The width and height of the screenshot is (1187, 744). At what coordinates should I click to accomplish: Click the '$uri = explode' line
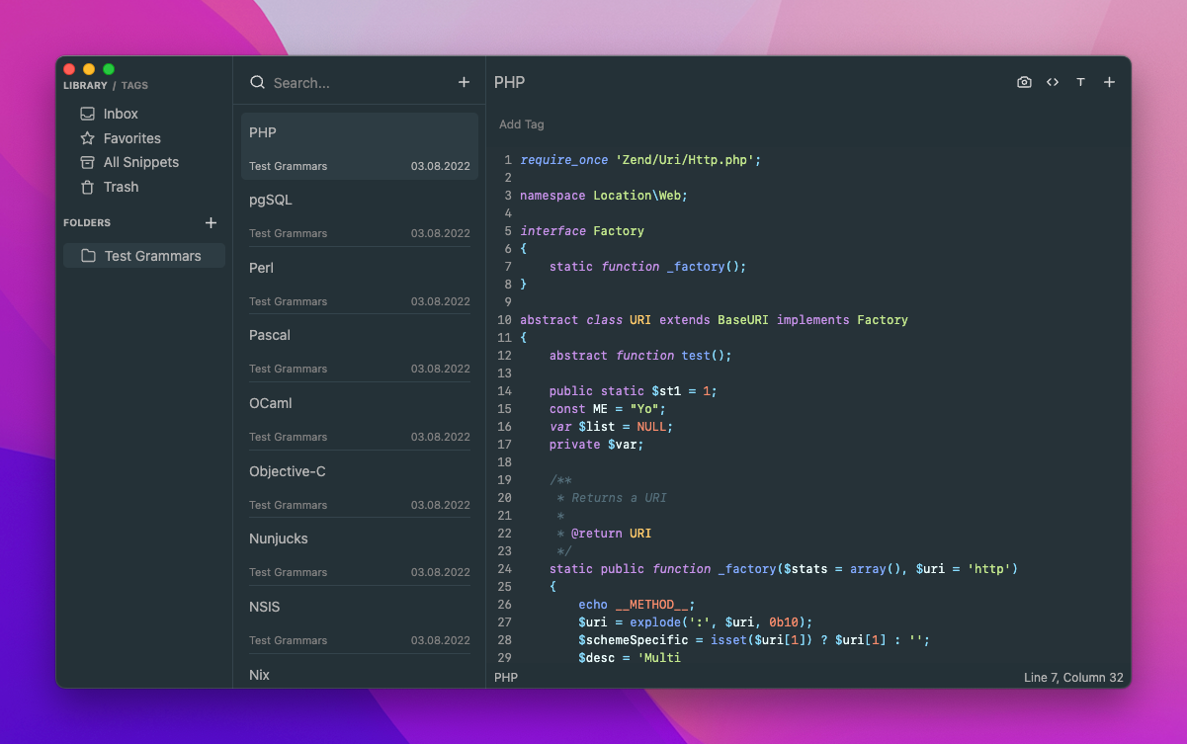pos(696,622)
